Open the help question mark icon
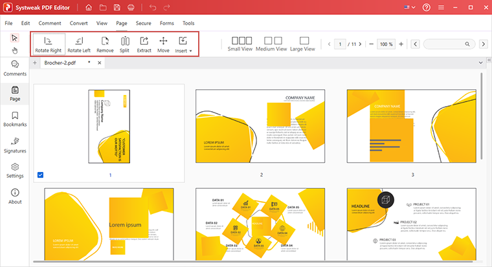The image size is (492, 267). [427, 8]
